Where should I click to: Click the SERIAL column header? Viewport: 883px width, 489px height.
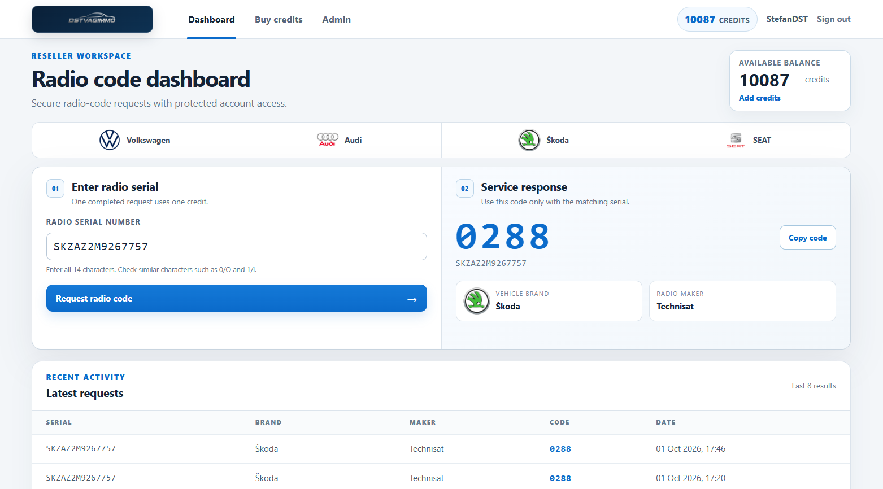(59, 422)
